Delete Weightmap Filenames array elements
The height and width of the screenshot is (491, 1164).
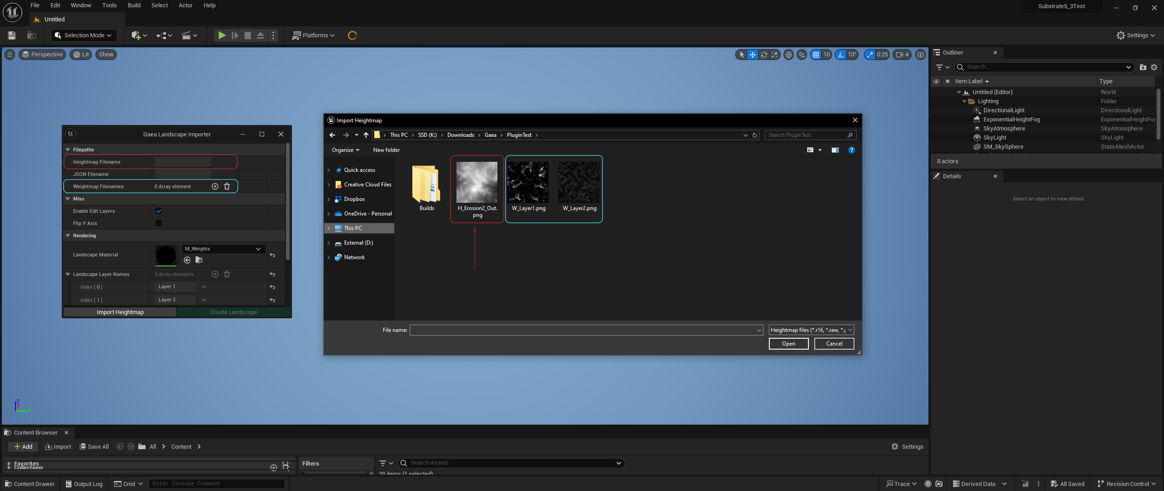(x=227, y=186)
